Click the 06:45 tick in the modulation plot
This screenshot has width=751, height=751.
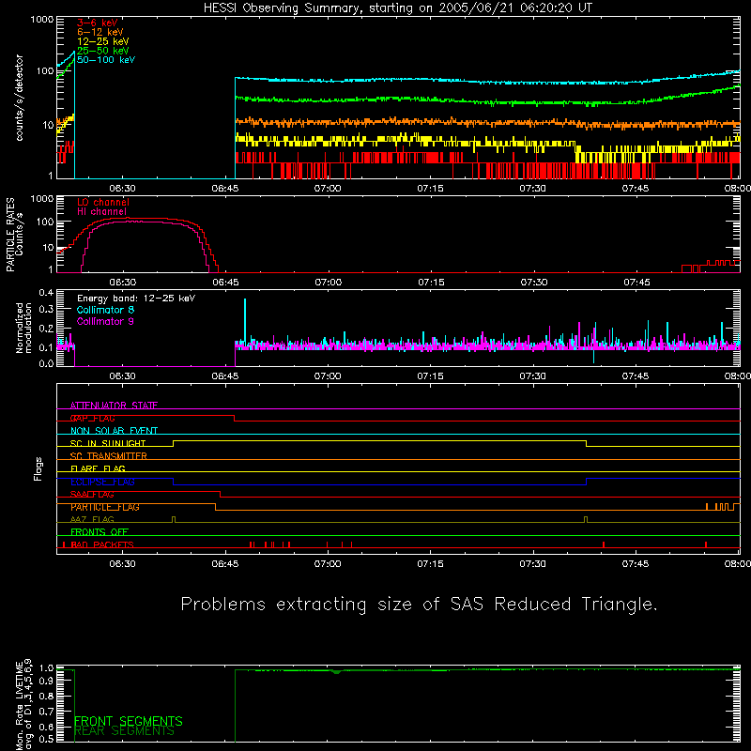pyautogui.click(x=225, y=376)
